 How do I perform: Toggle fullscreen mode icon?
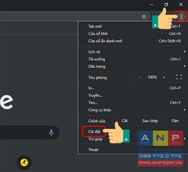179,77
